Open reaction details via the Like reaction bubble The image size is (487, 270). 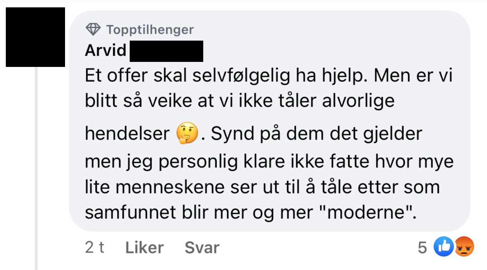click(x=444, y=247)
